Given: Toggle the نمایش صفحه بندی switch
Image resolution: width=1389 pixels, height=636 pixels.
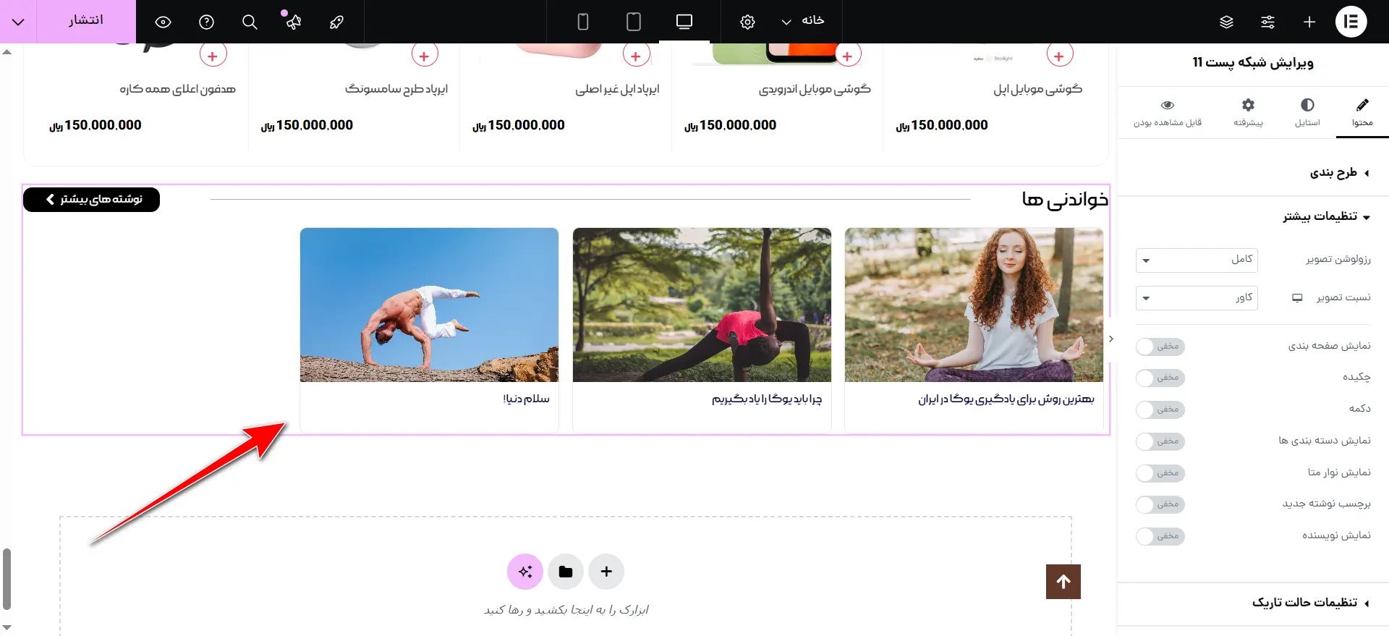Looking at the screenshot, I should point(1160,347).
